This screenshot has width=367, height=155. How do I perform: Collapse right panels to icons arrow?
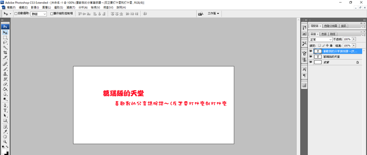[364, 20]
